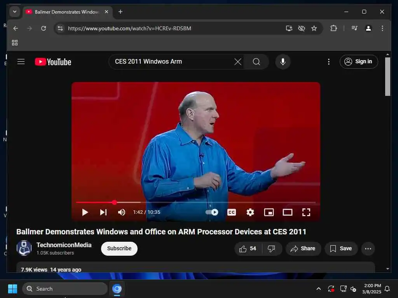Toggle closed captions CC
Image resolution: width=398 pixels, height=298 pixels.
(x=232, y=212)
